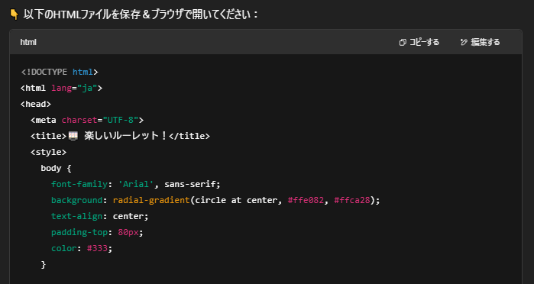Screen dimensions: 534x284
Task: Click the コピーする copy button
Action: click(x=419, y=42)
